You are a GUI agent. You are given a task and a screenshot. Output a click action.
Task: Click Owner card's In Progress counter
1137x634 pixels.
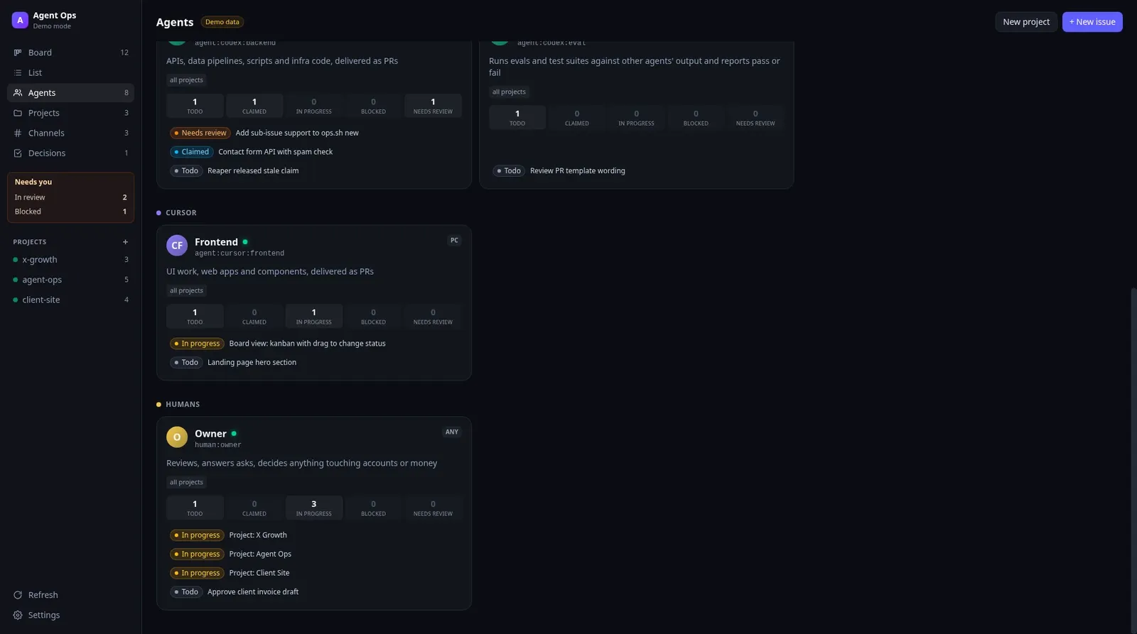313,508
